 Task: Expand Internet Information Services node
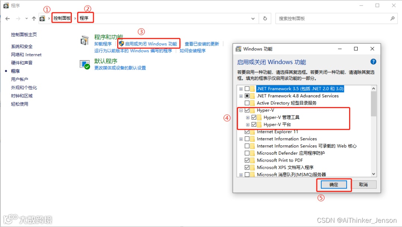point(241,139)
